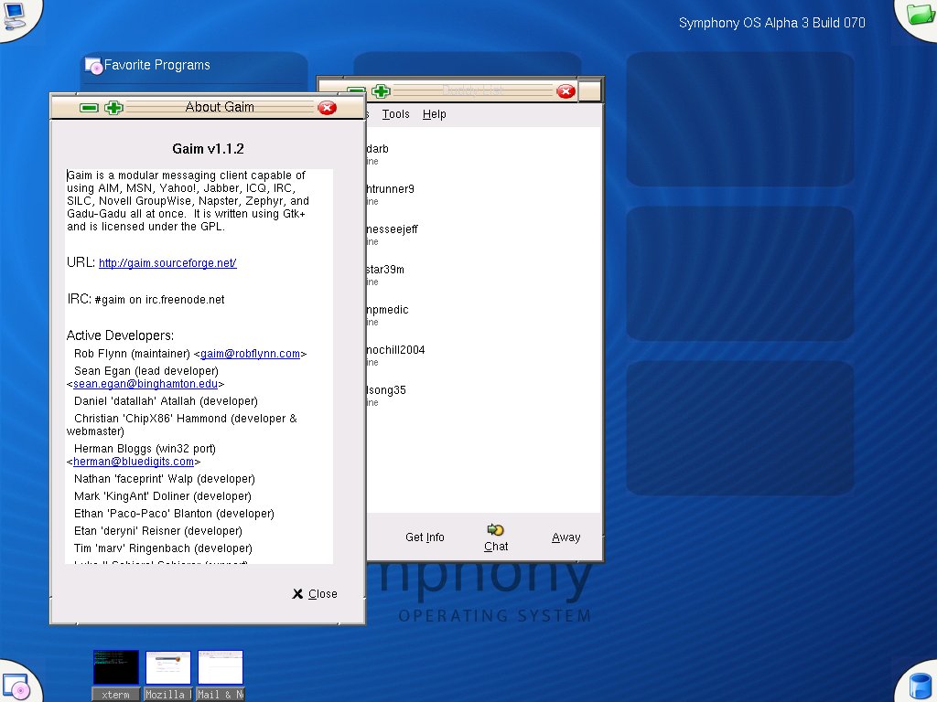Click the Away button
The width and height of the screenshot is (937, 702).
point(565,537)
